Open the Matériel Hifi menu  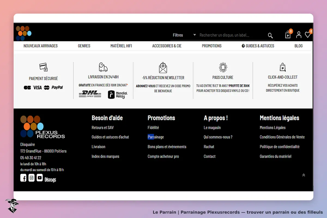121,46
